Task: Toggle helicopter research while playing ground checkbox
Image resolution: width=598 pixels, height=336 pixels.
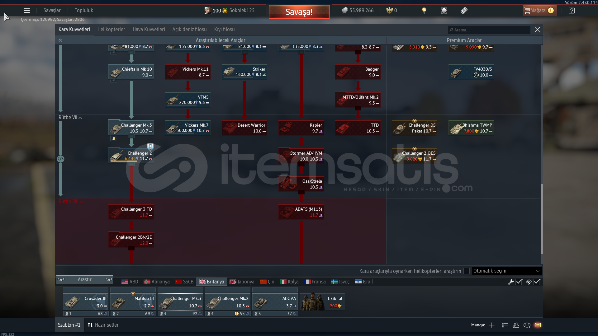Action: [x=466, y=271]
